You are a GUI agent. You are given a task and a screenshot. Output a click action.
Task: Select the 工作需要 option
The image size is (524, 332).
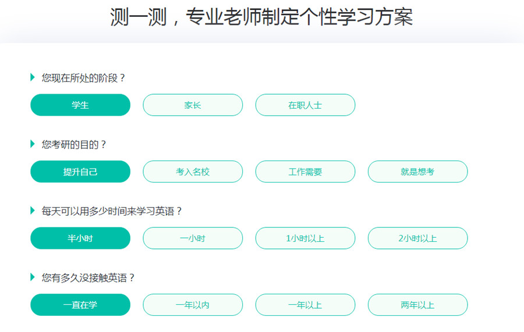(x=305, y=172)
